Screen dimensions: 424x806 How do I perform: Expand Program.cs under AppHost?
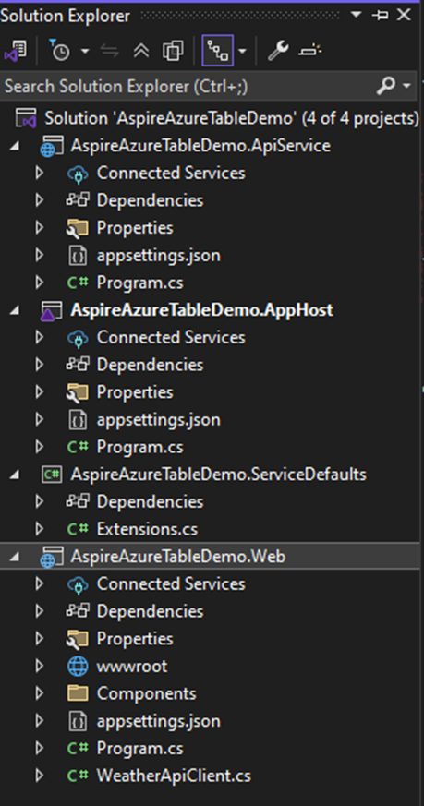coord(39,447)
